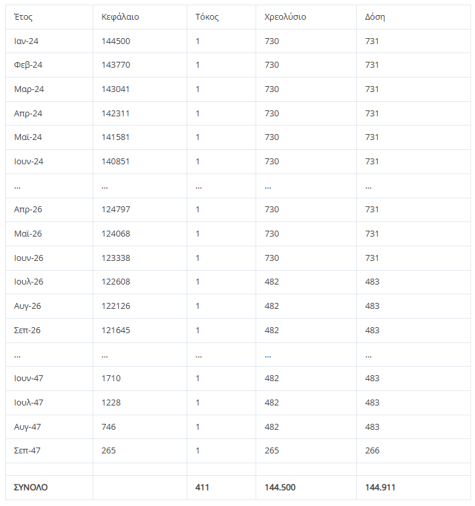The height and width of the screenshot is (506, 475).
Task: Click the Έτος column header
Action: tap(23, 17)
